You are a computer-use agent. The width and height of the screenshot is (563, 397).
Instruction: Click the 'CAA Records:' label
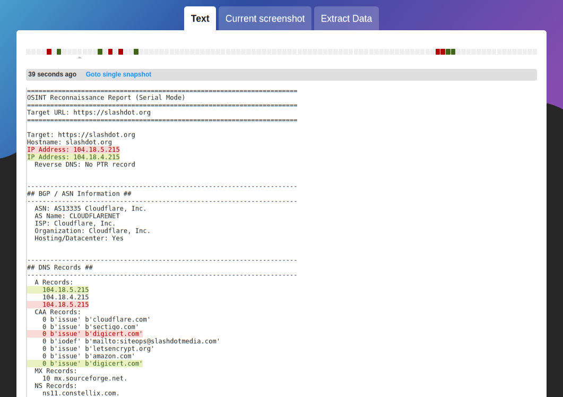click(58, 312)
